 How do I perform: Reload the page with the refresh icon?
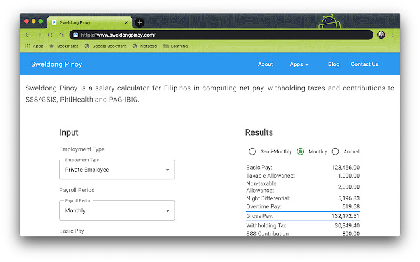[50, 35]
